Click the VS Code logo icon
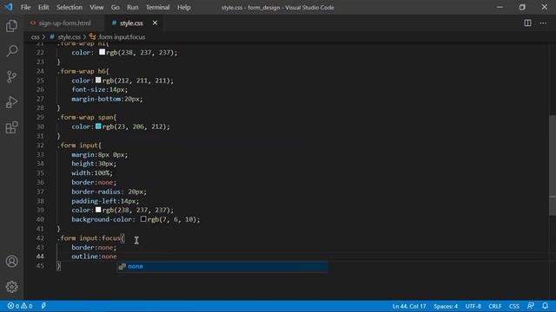This screenshot has width=556, height=312. [x=8, y=7]
